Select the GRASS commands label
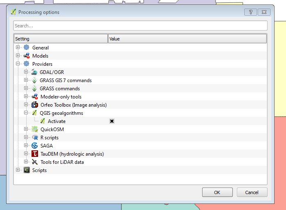The image size is (286, 210). click(x=60, y=89)
